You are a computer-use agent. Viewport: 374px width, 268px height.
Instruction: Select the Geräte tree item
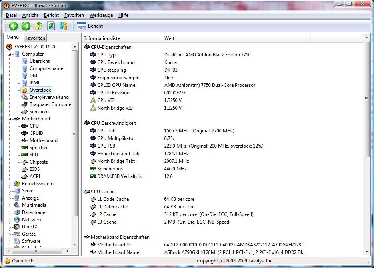point(29,234)
